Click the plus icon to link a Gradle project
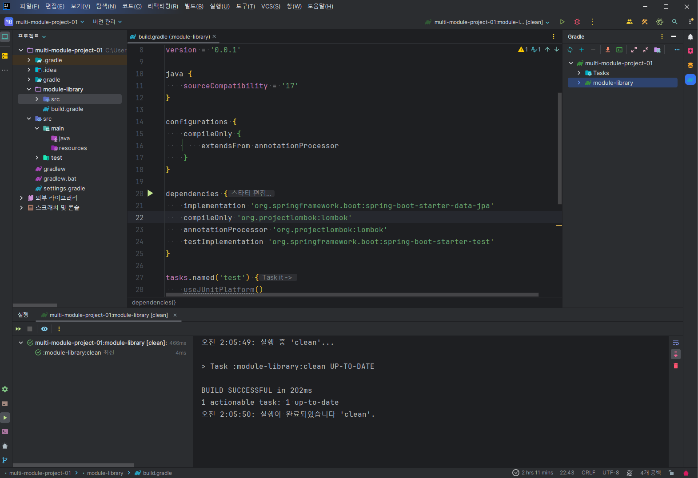The height and width of the screenshot is (478, 698). click(x=582, y=50)
